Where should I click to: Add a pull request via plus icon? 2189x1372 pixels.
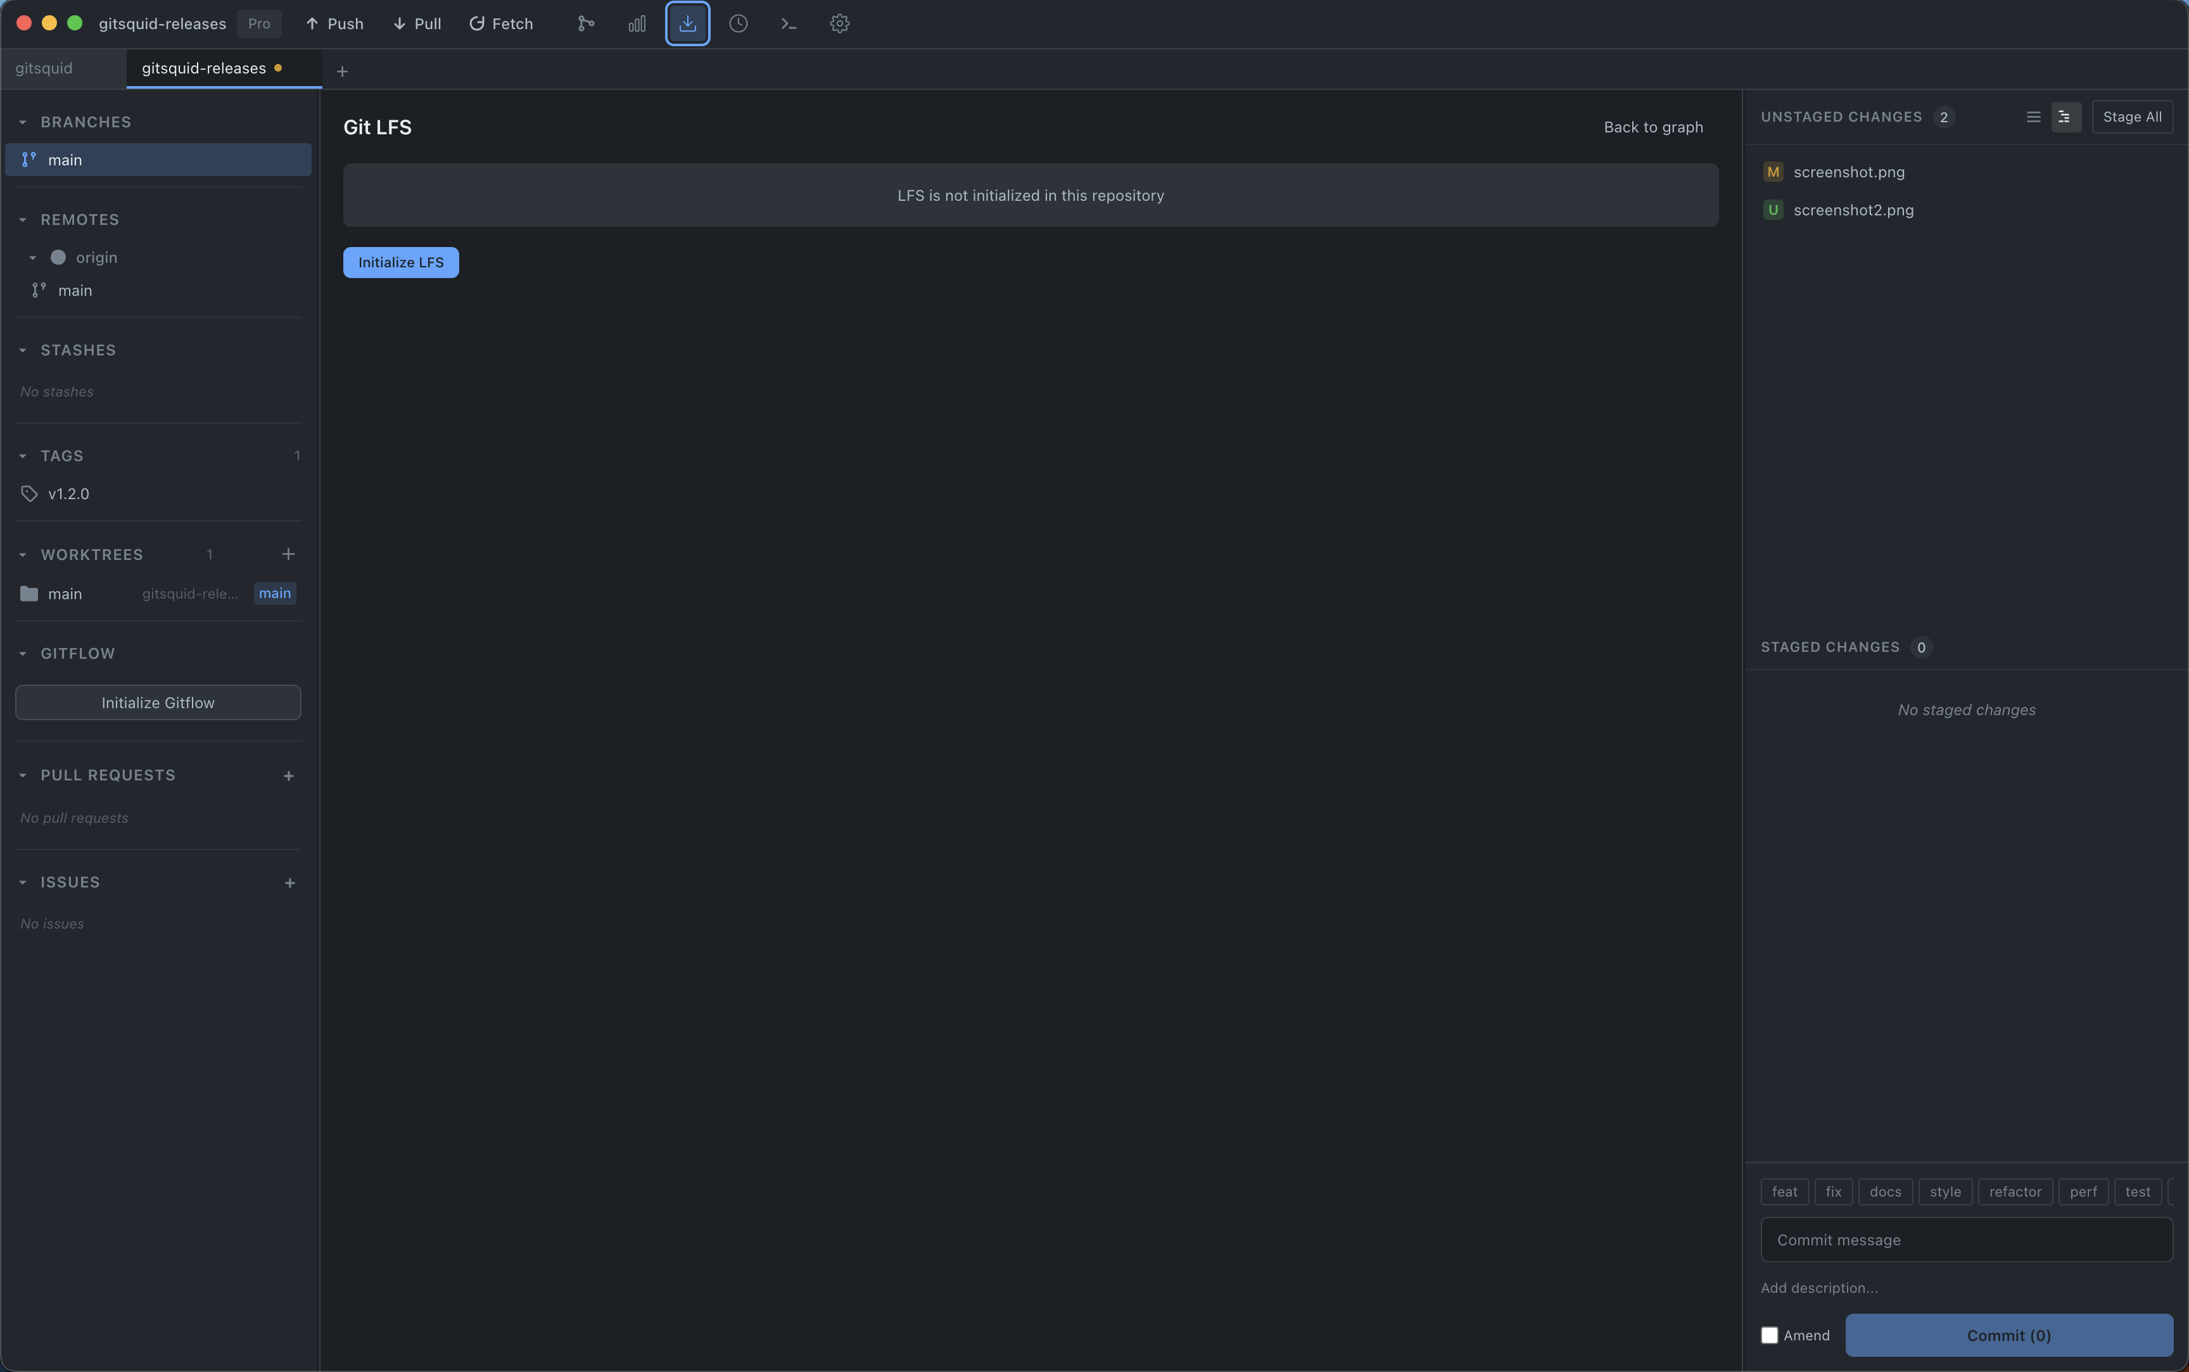coord(288,775)
